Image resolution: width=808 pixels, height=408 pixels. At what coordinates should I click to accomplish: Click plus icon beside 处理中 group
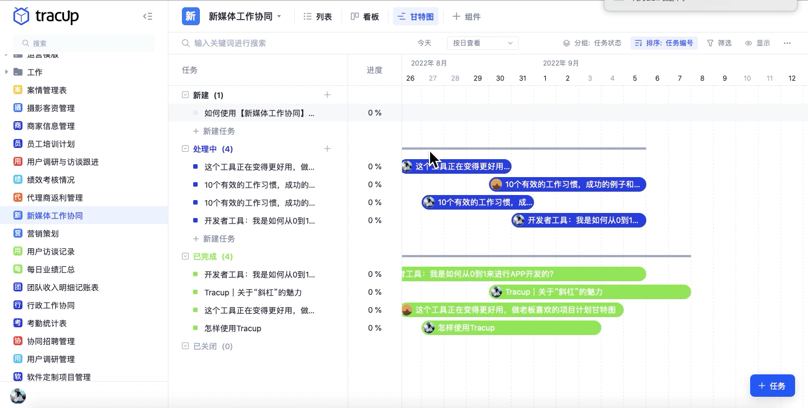[x=327, y=149]
